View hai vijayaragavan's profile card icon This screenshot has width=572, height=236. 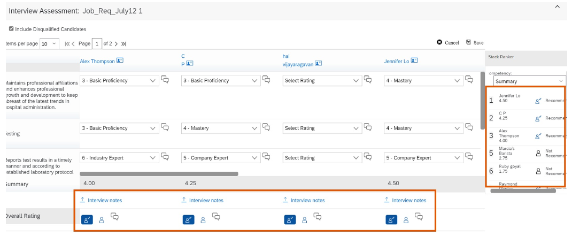319,63
